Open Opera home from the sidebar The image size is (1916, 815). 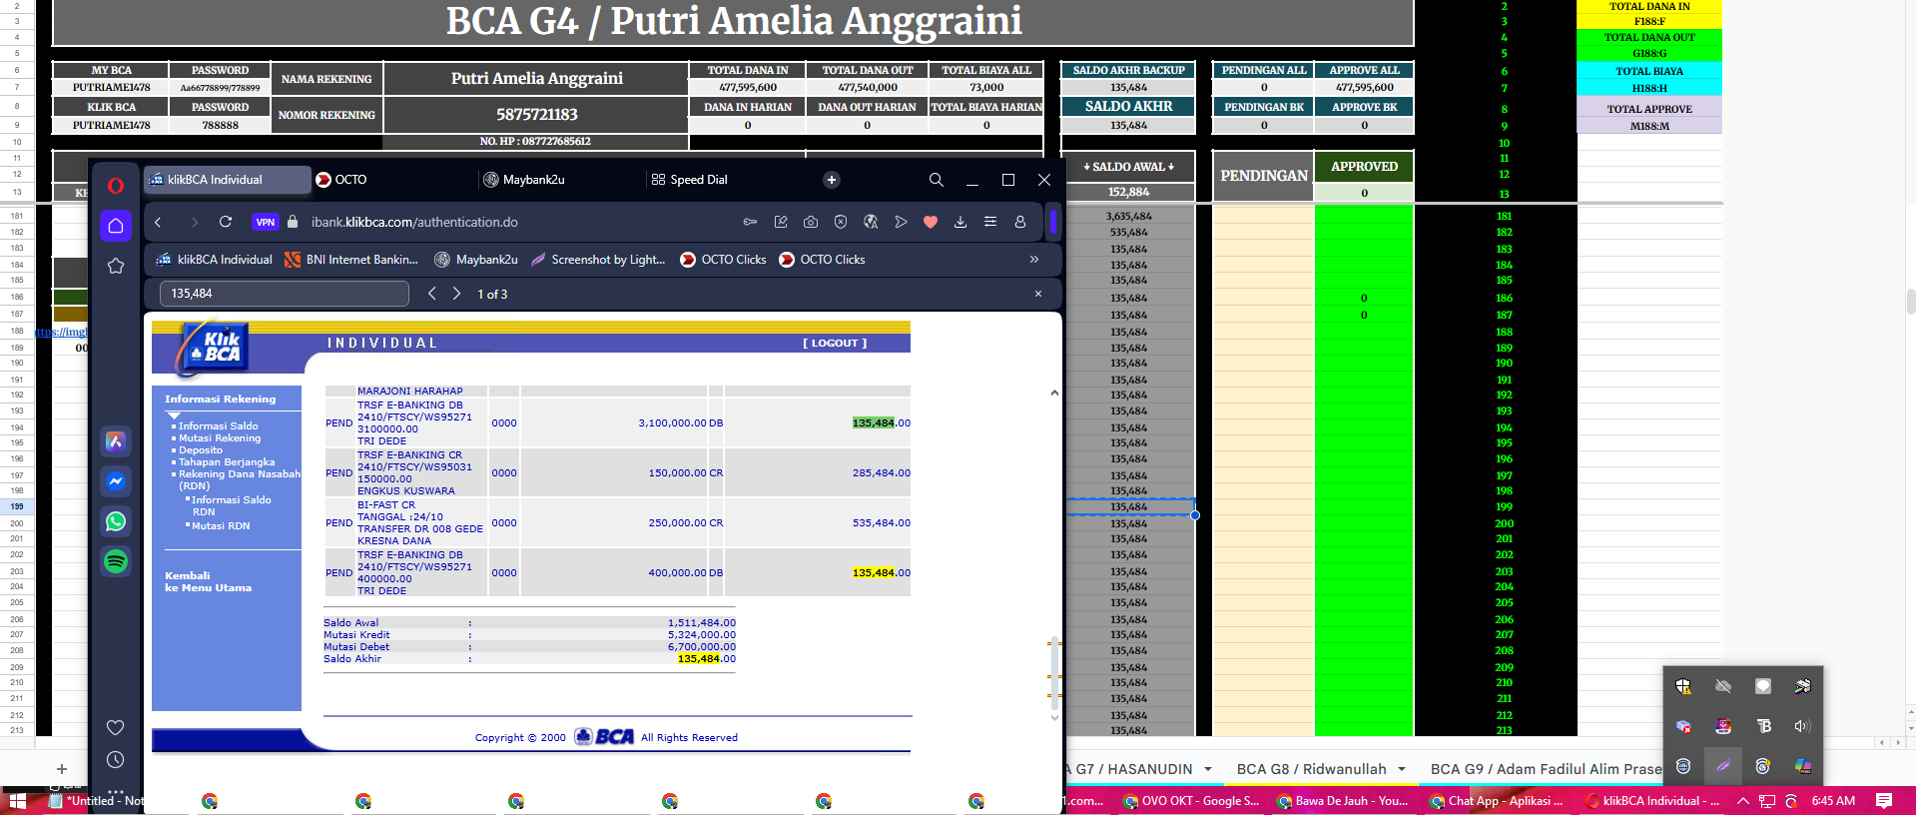coord(116,226)
